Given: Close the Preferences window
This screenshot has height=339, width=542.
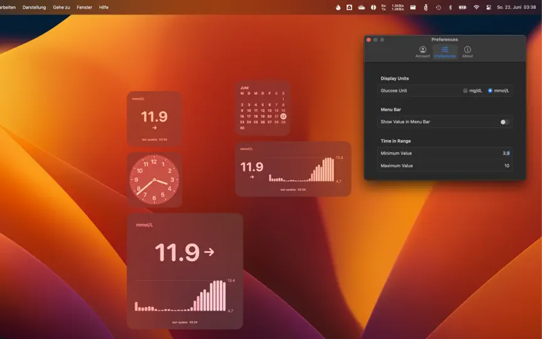Looking at the screenshot, I should [x=368, y=40].
